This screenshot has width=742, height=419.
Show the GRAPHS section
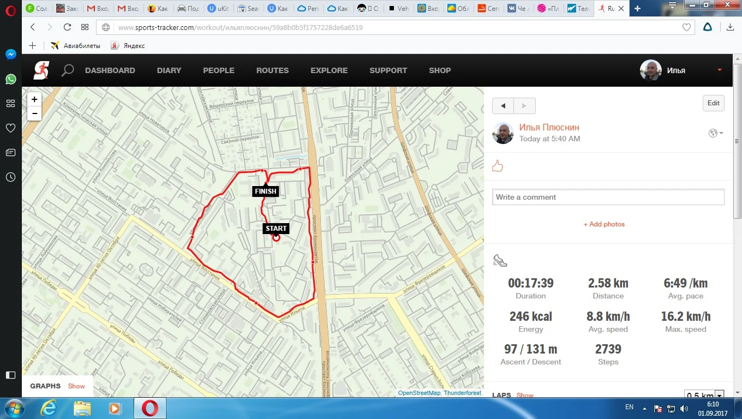pyautogui.click(x=76, y=386)
